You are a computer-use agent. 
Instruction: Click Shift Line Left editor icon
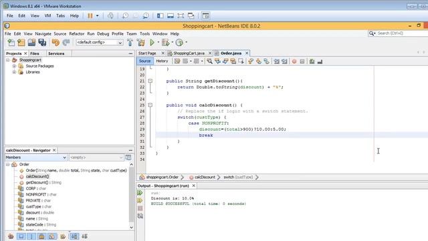[x=276, y=61]
